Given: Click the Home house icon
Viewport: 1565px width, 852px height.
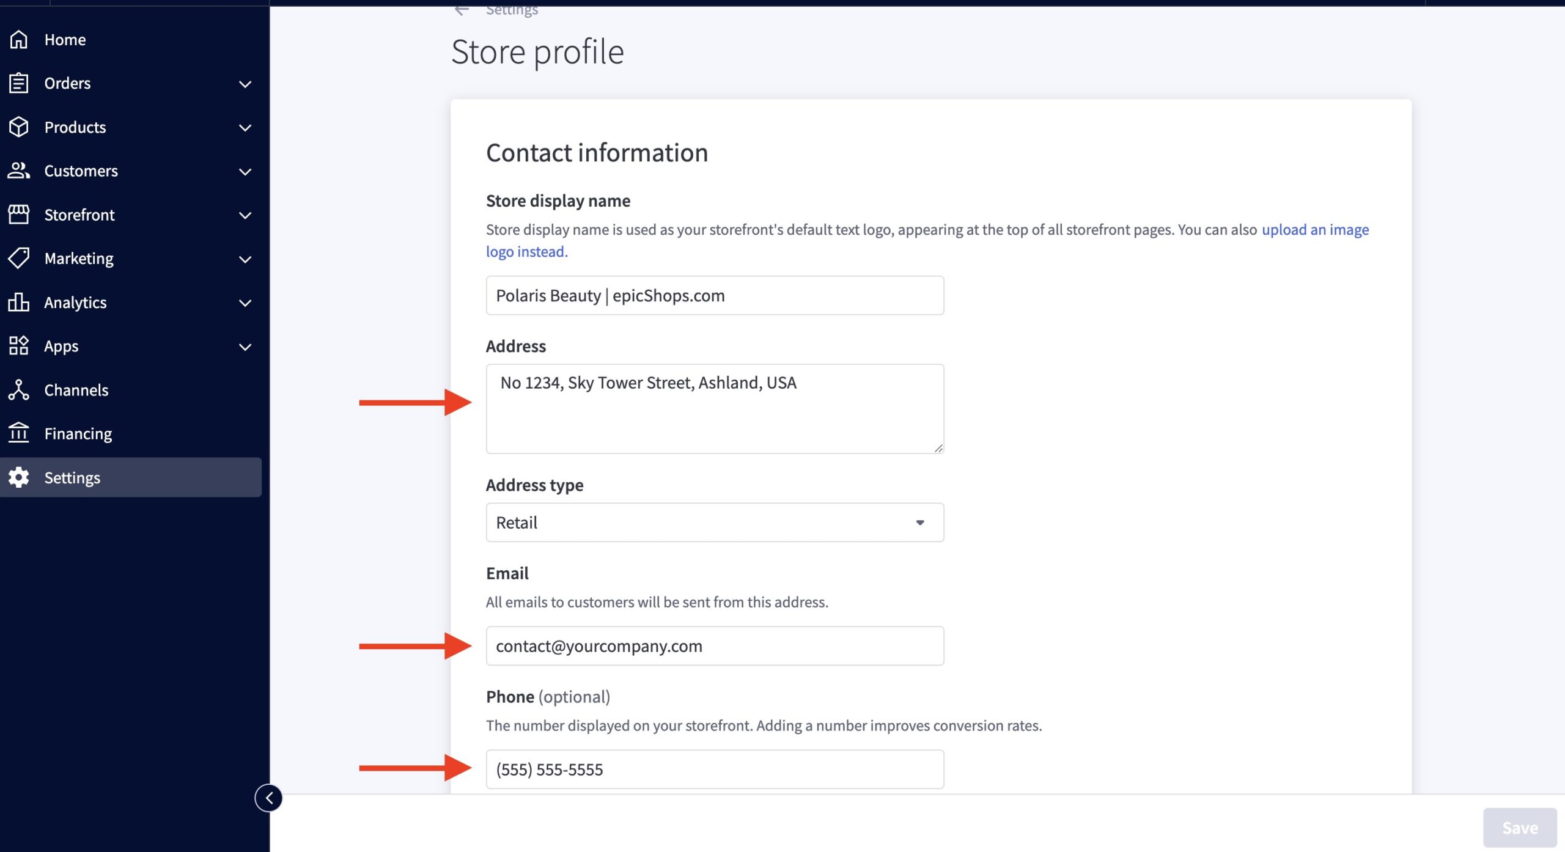Looking at the screenshot, I should [18, 40].
